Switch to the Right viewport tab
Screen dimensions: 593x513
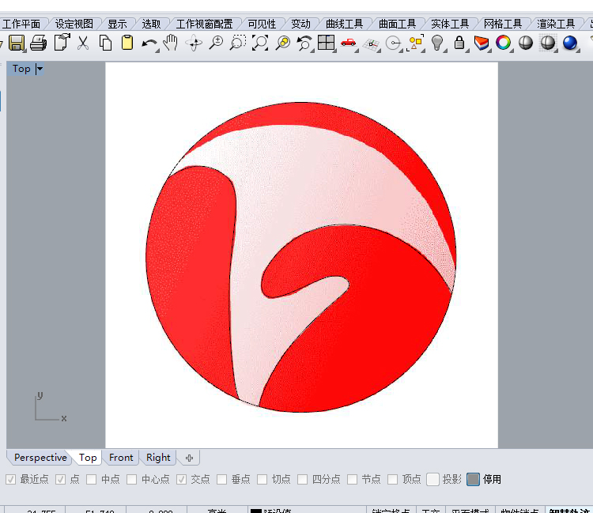(x=158, y=458)
